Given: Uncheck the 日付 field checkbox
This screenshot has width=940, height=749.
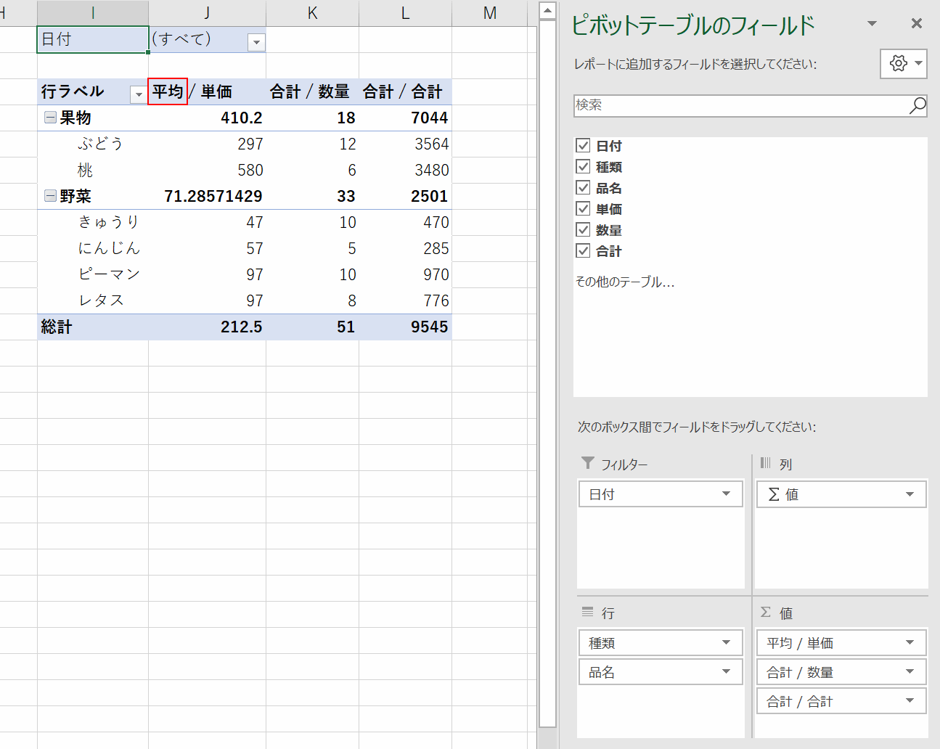Looking at the screenshot, I should point(583,146).
